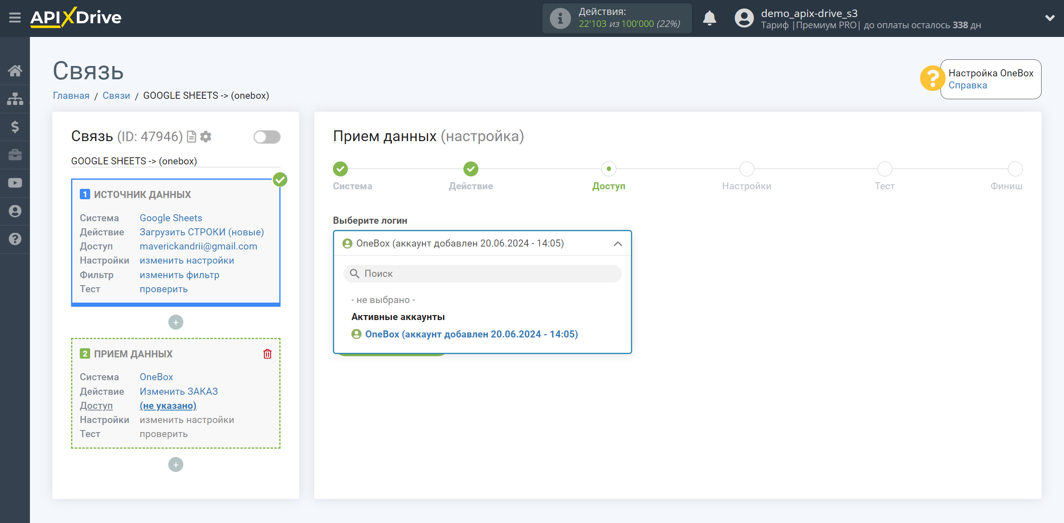This screenshot has height=523, width=1064.
Task: Add a block after ПРИЕМ ДАННЫХ
Action: coord(176,465)
